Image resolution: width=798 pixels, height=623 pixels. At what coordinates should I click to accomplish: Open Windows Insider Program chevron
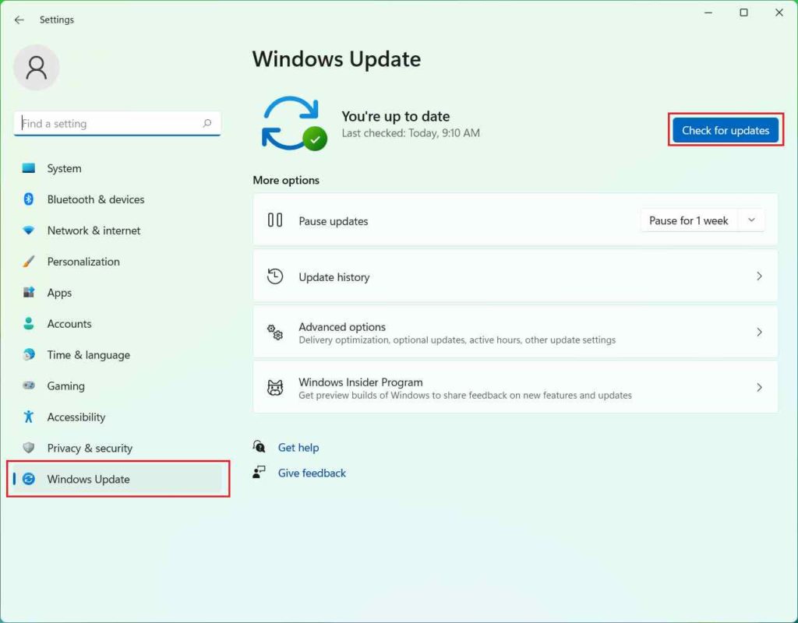click(759, 388)
